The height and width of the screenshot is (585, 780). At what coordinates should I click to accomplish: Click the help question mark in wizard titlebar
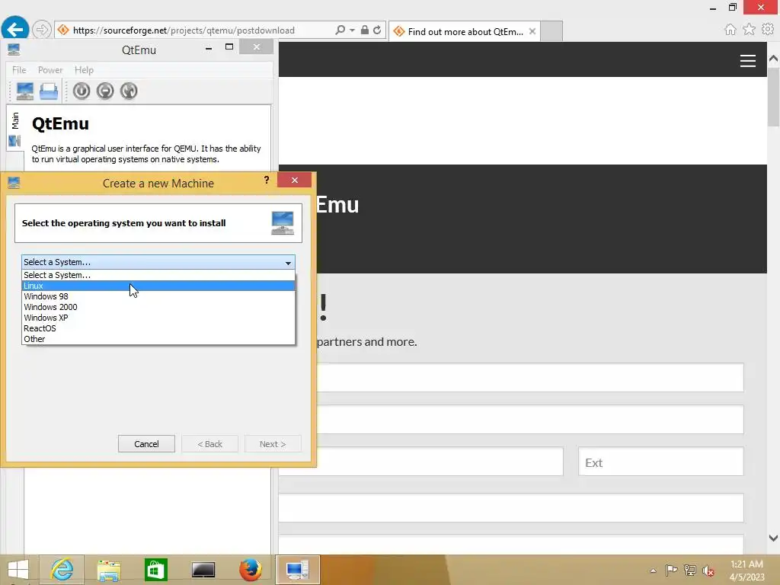267,180
